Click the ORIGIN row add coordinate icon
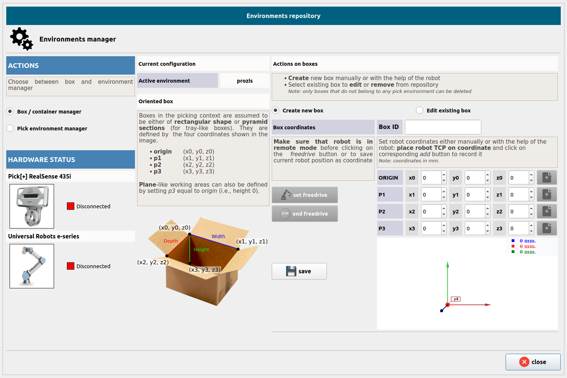The height and width of the screenshot is (378, 567). point(547,177)
